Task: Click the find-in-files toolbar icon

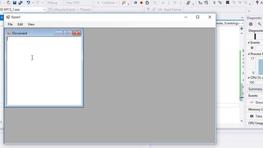Action: tap(124, 3)
